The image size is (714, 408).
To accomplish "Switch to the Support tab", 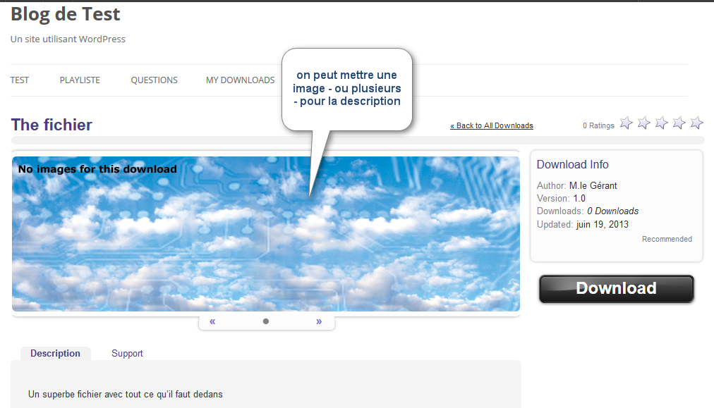I will coord(127,354).
